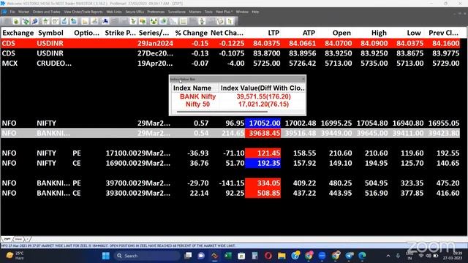Screen dimensions: 468x263
Task: Click the person figure toolbar icon
Action: click(202, 21)
